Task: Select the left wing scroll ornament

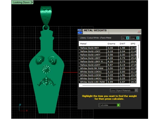Action: (40, 60)
